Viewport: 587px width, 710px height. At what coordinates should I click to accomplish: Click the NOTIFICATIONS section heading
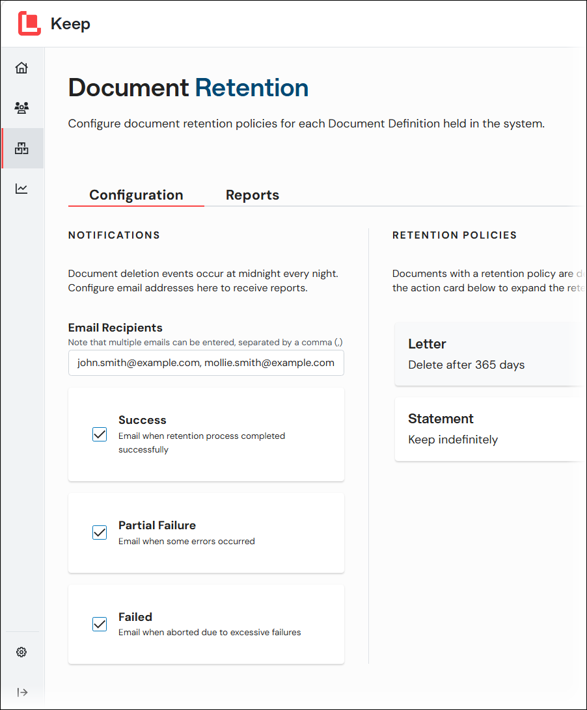click(114, 235)
